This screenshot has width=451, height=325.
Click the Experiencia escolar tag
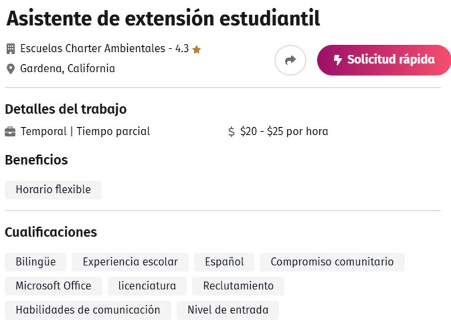[x=130, y=262]
